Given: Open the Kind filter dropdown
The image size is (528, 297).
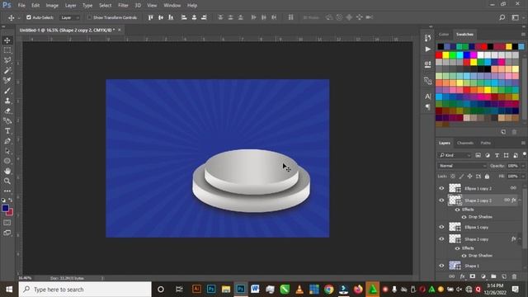Looking at the screenshot, I should point(455,155).
